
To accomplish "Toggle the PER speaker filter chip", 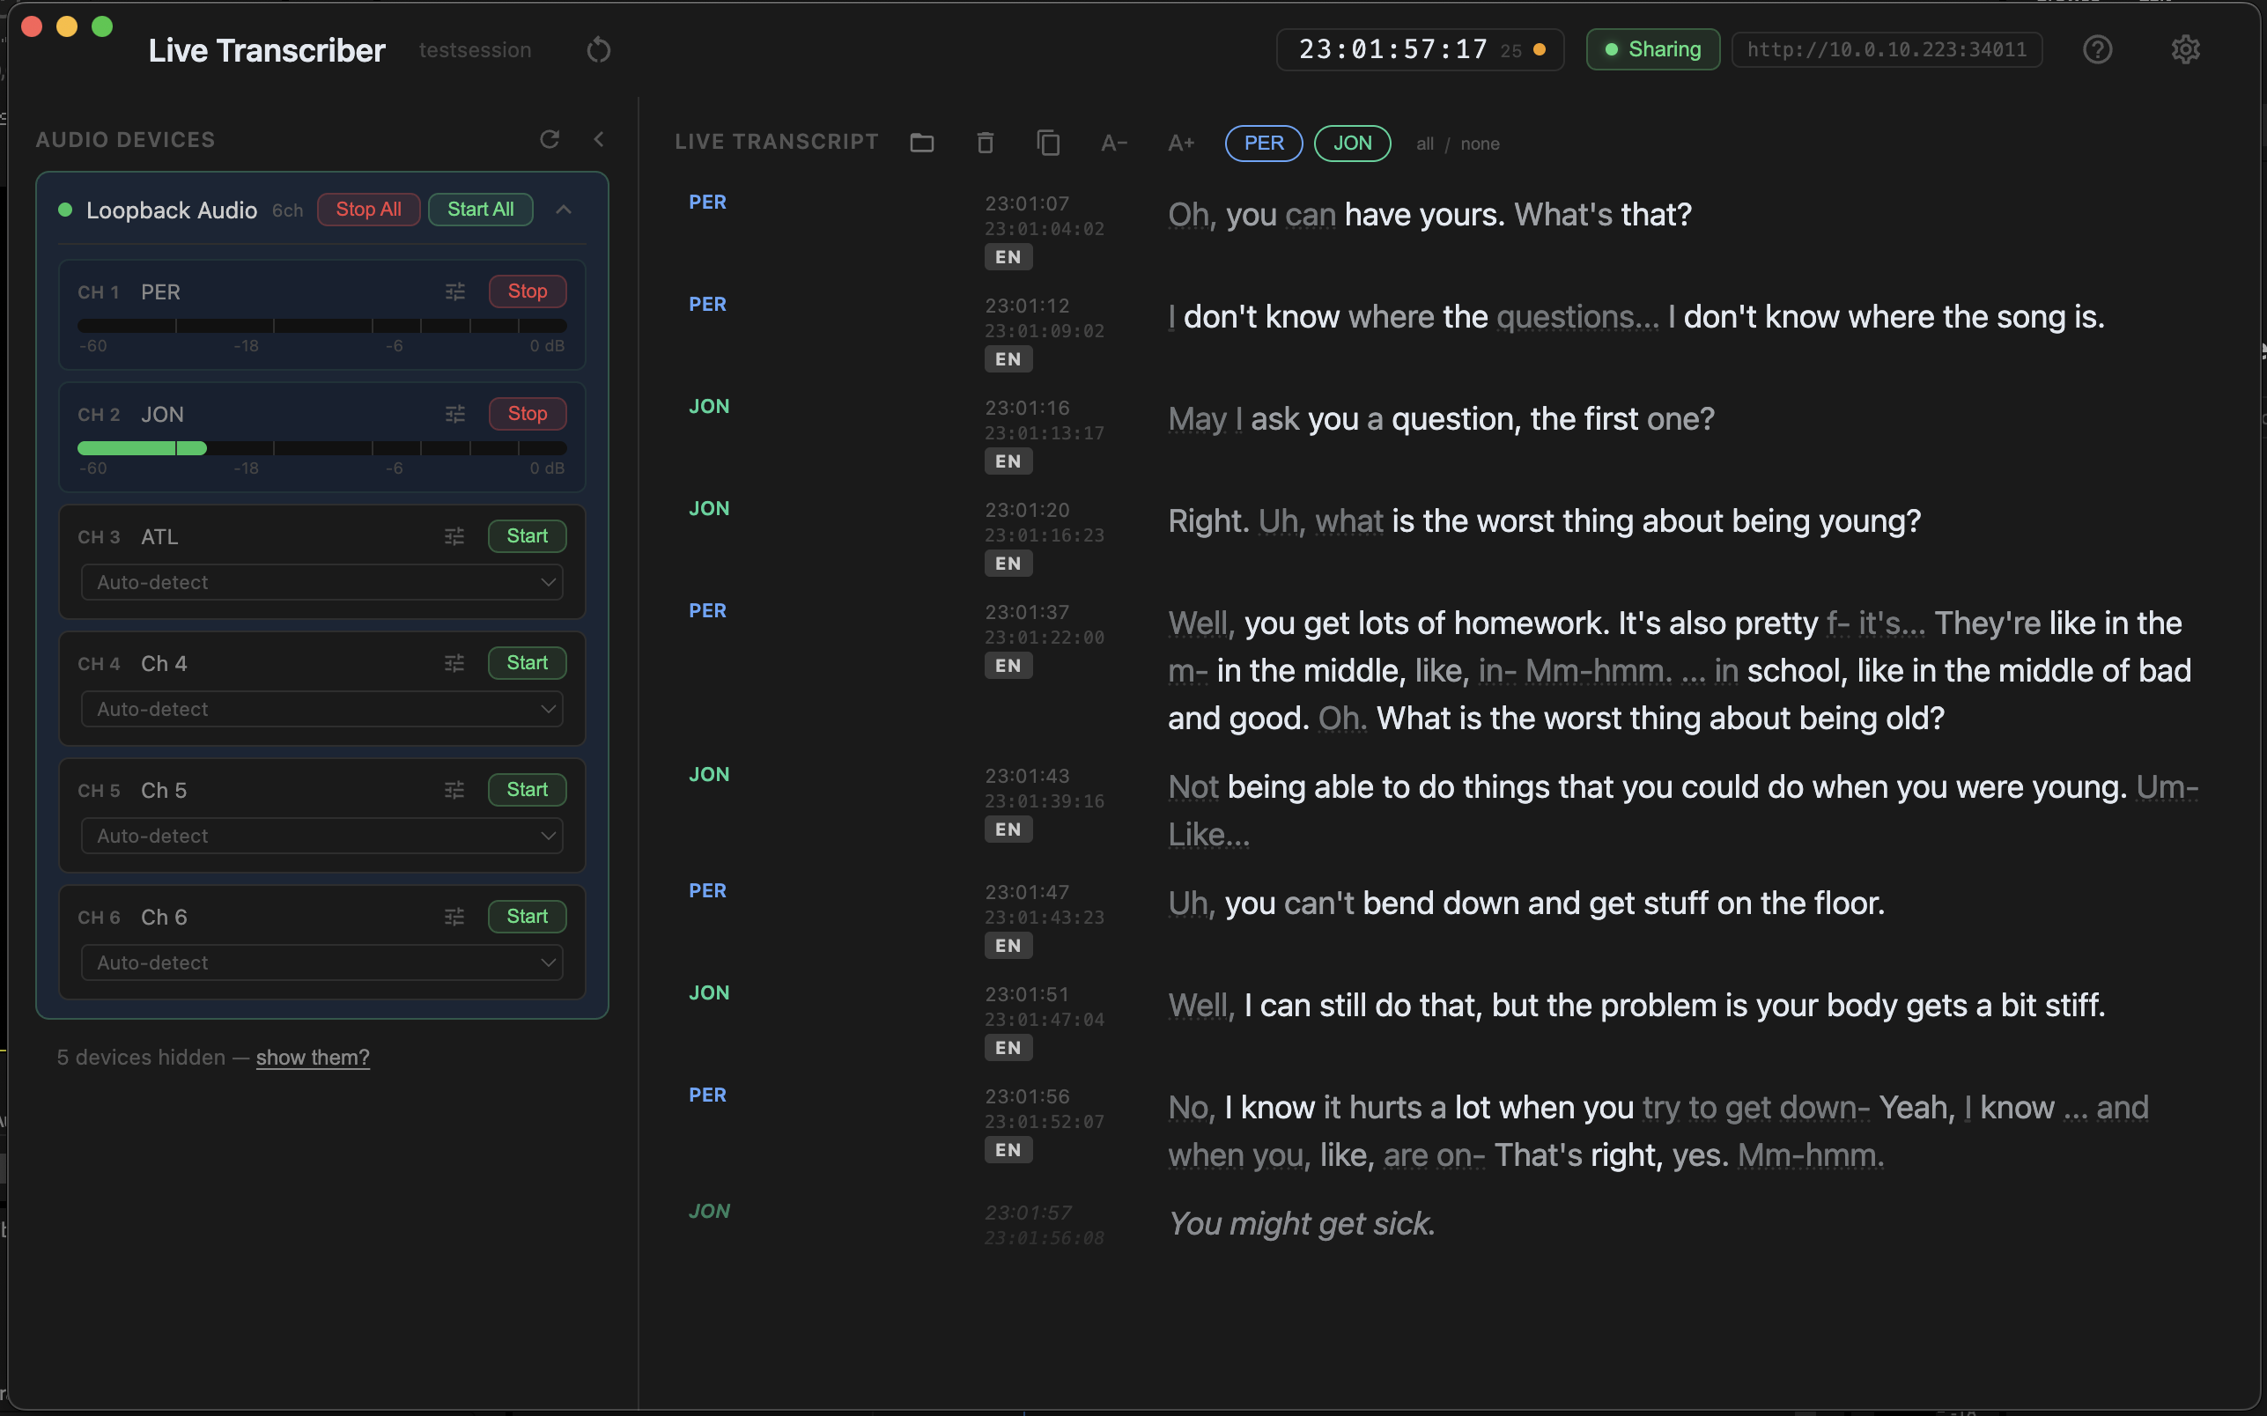I will (x=1263, y=144).
